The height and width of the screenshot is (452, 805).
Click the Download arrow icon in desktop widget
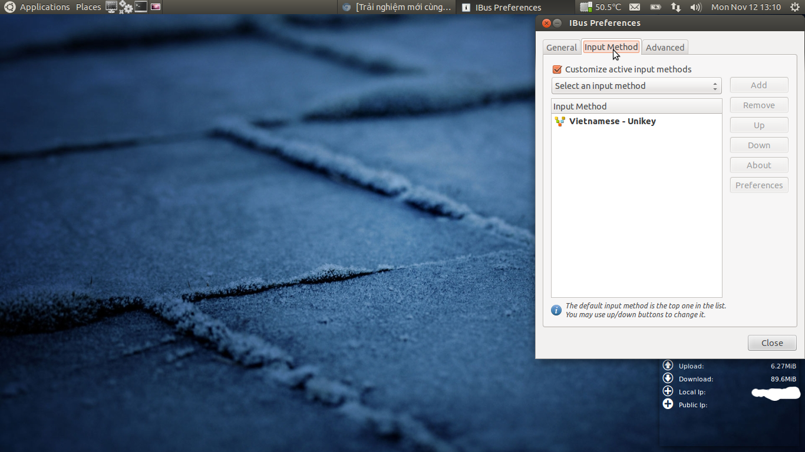point(668,378)
